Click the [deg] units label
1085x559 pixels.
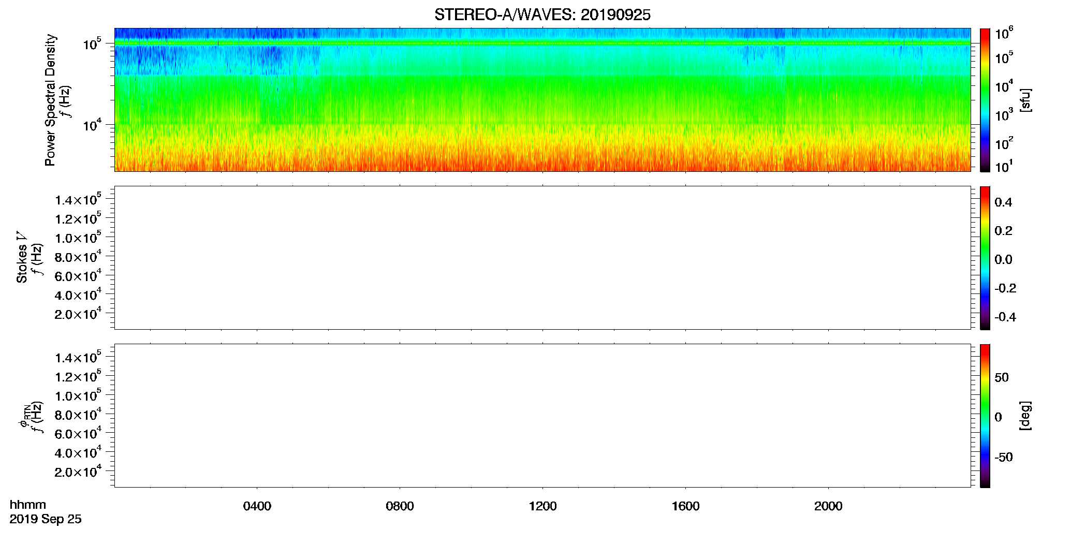tap(1025, 416)
